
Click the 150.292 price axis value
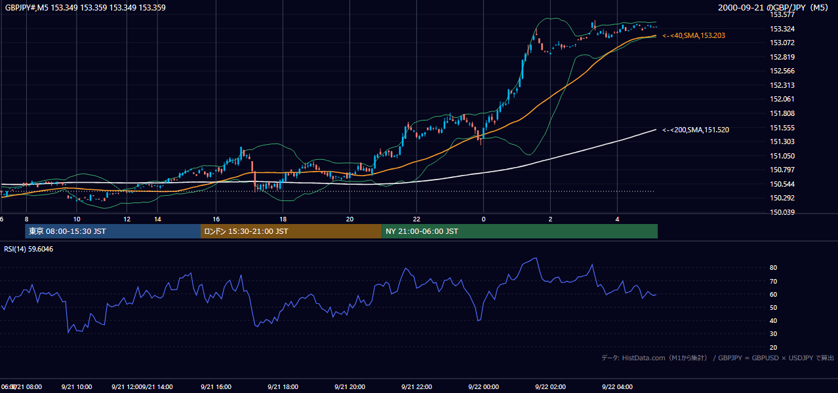[782, 198]
